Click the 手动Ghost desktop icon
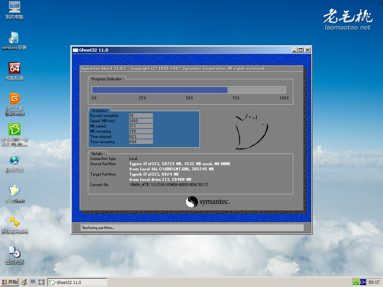383x287 pixels. [15, 194]
